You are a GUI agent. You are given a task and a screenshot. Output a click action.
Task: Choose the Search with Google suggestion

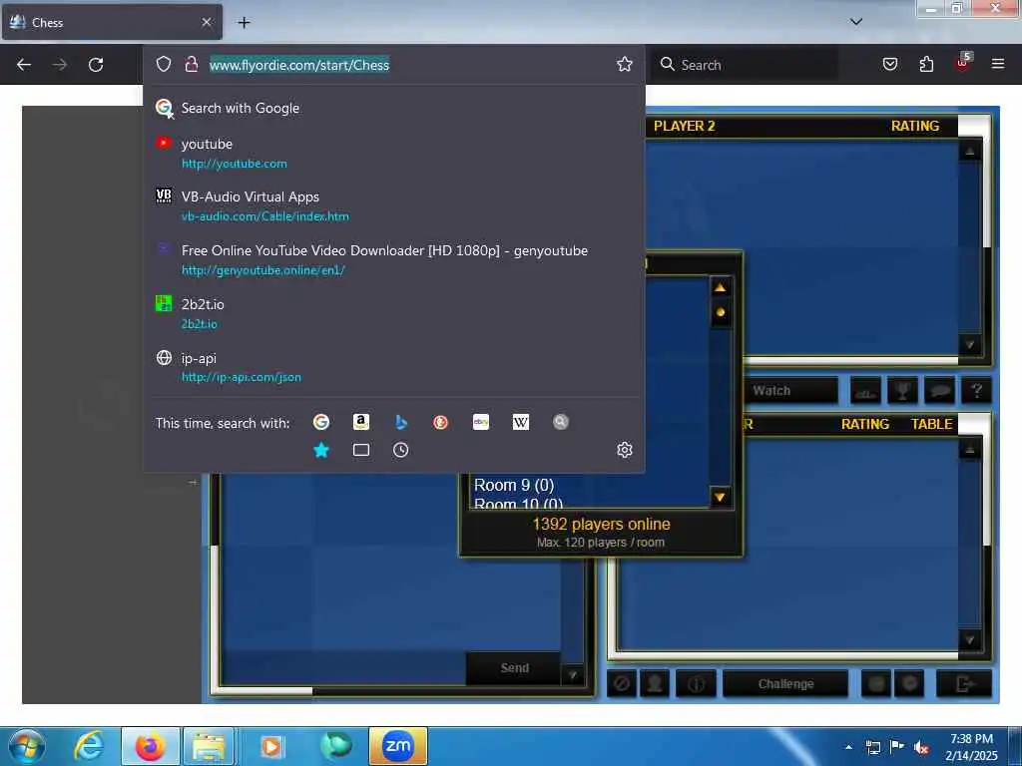point(393,108)
